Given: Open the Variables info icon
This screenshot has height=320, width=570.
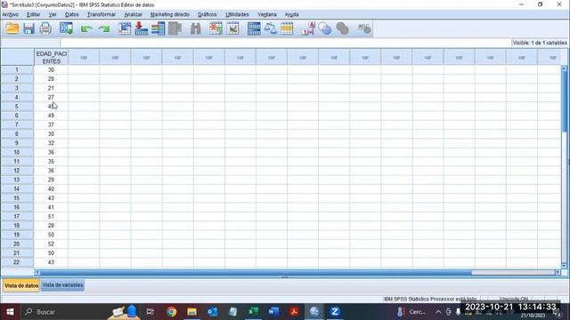Looking at the screenshot, I should [x=159, y=28].
